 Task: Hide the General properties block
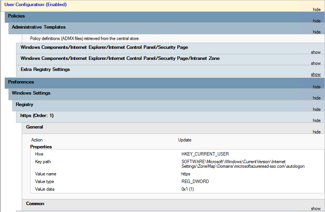(x=316, y=132)
